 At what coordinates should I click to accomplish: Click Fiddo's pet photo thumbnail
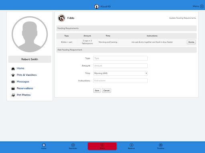click(61, 18)
